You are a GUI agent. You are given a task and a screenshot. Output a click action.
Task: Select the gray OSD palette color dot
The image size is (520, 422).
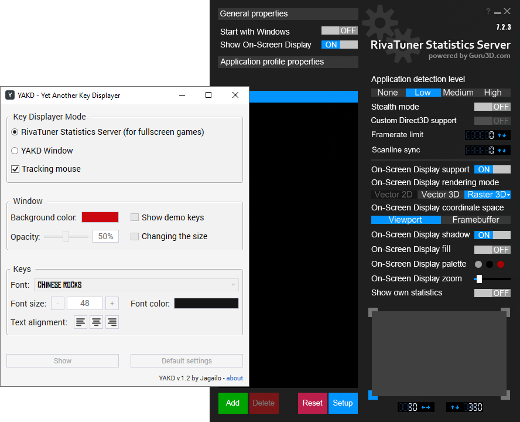coord(478,264)
